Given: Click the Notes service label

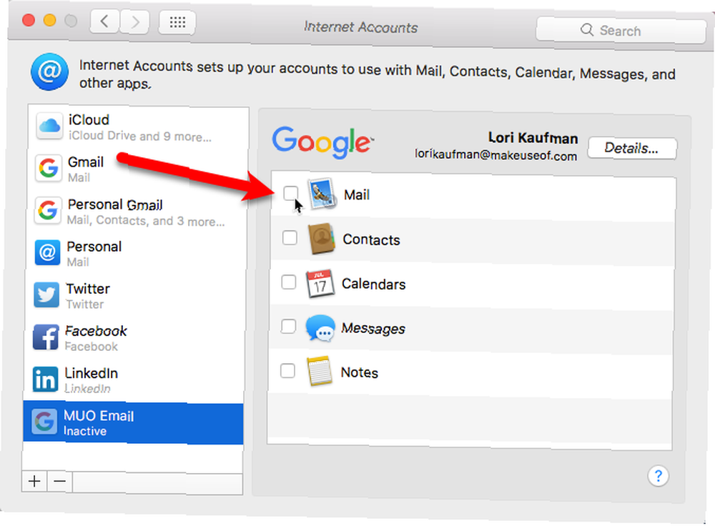Looking at the screenshot, I should 360,372.
